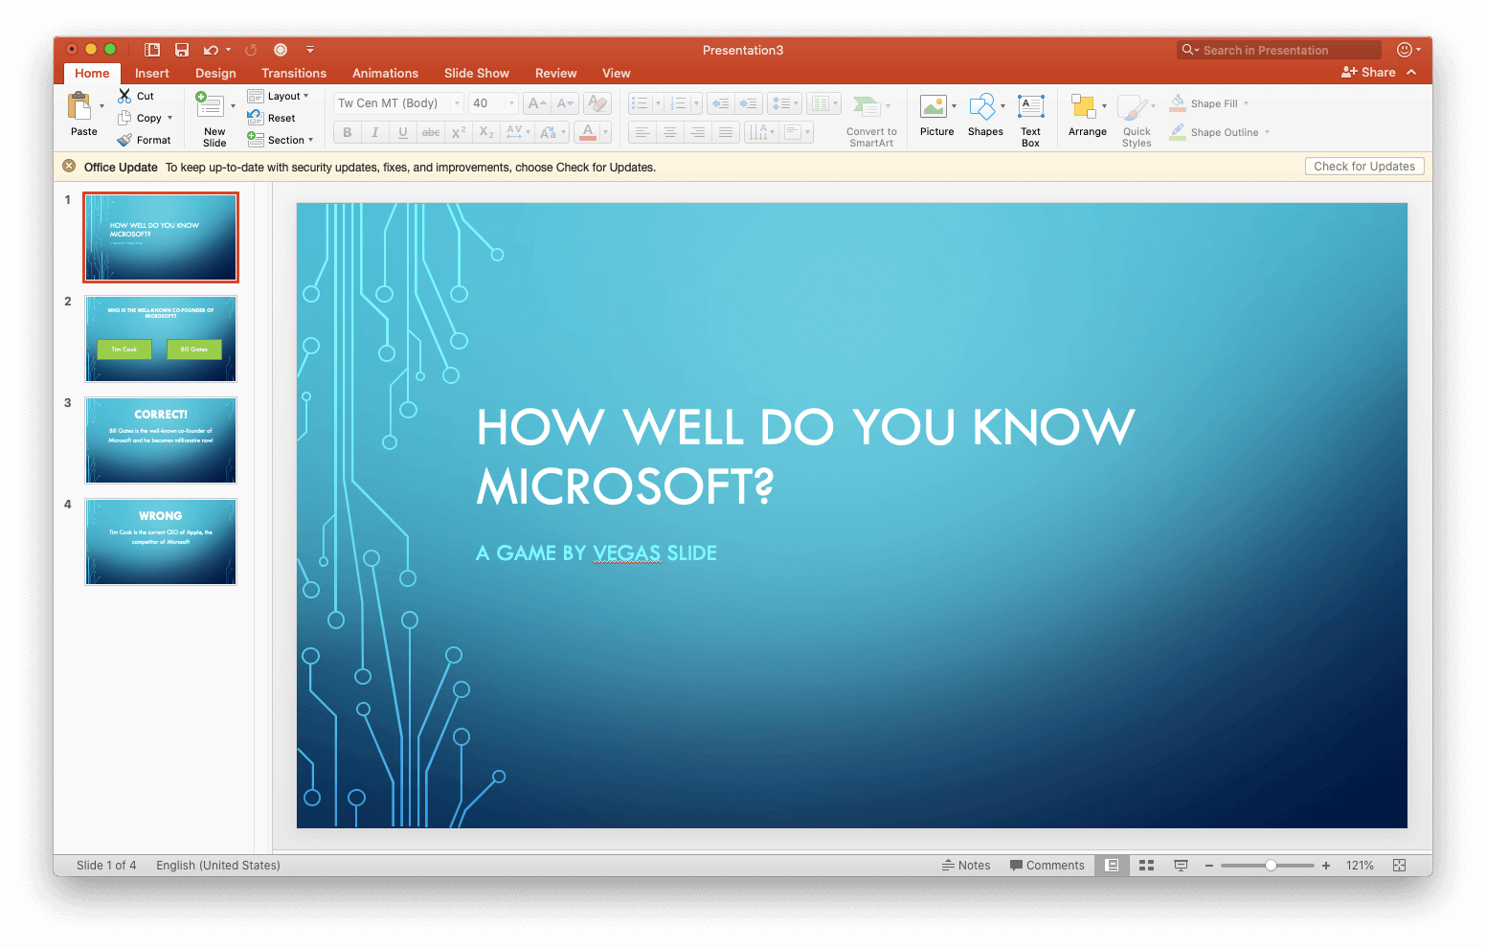This screenshot has width=1486, height=947.
Task: Switch to Slide Sorter view
Action: point(1146,865)
